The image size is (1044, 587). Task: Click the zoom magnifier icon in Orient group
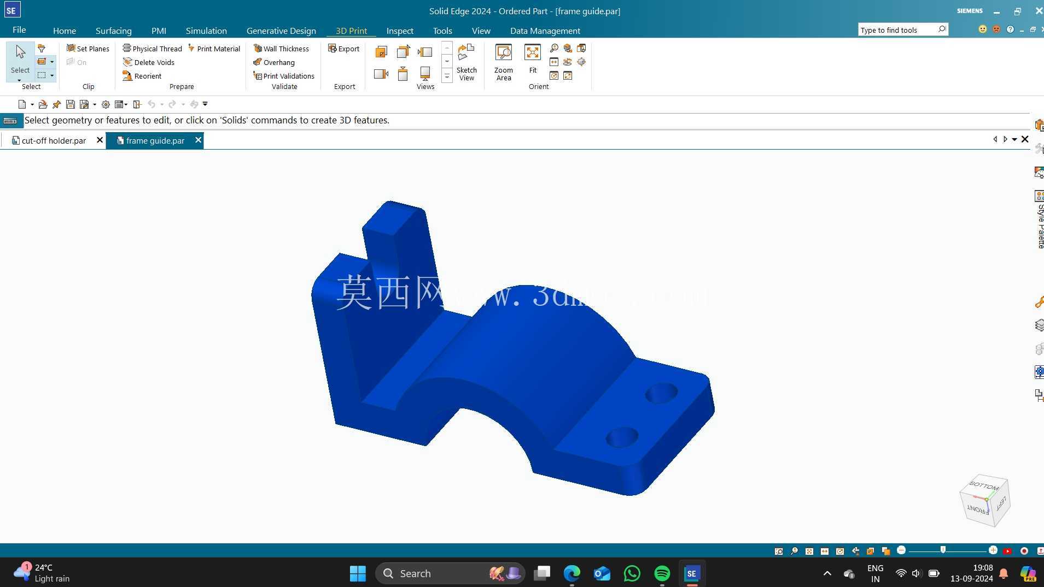pos(554,49)
